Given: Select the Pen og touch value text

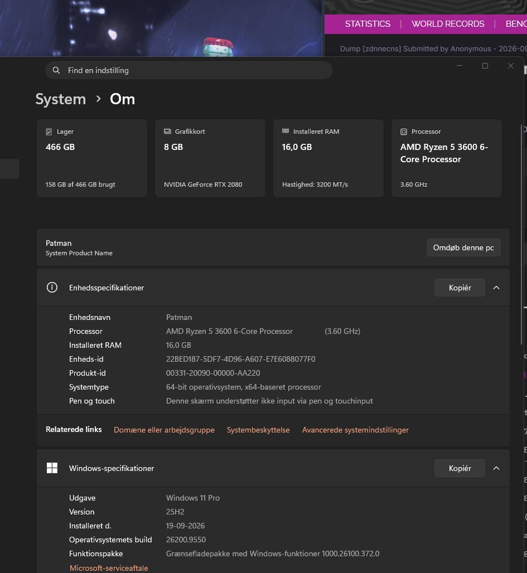Looking at the screenshot, I should [x=269, y=401].
